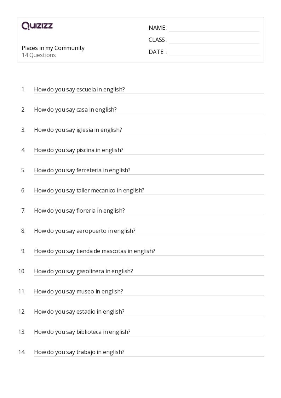
Task: Click the biblioteca question answer line
Action: tap(198, 333)
